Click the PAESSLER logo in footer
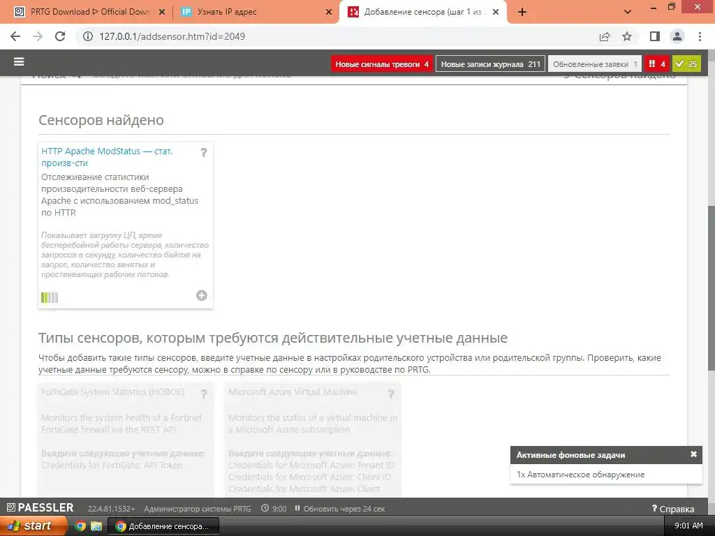715x536 pixels. [40, 508]
